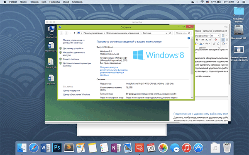This screenshot has width=249, height=155.
Task: Open help in the Система window
Action: point(189,38)
